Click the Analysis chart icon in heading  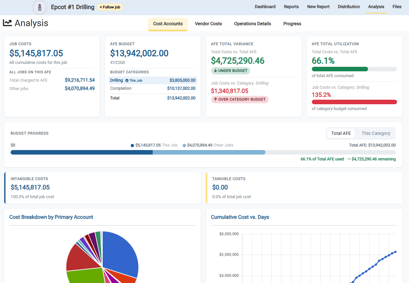(7, 23)
